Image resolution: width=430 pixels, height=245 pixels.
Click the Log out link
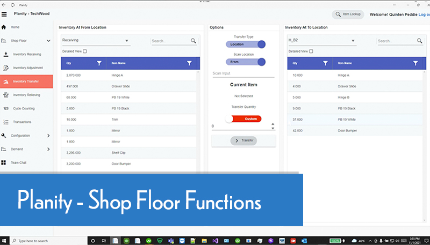pos(424,14)
